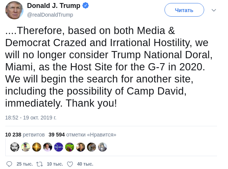Click the retweet arrows icon

(39, 164)
